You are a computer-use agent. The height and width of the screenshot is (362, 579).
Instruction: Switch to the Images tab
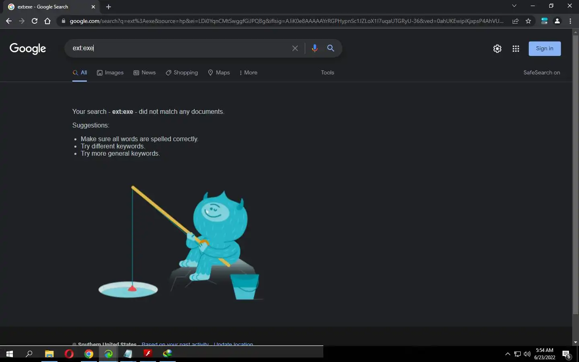tap(110, 73)
